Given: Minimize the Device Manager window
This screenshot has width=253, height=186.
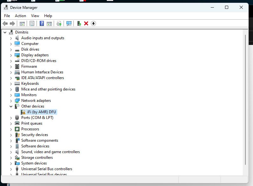Looking at the screenshot, I should coord(212,7).
